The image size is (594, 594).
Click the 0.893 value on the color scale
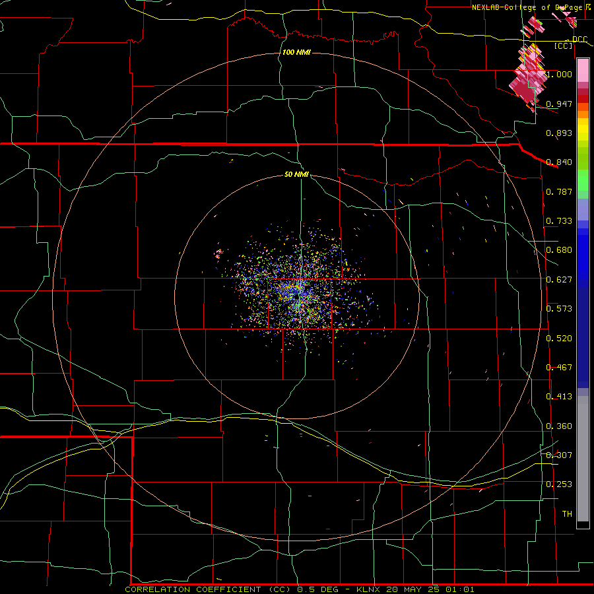(x=559, y=133)
